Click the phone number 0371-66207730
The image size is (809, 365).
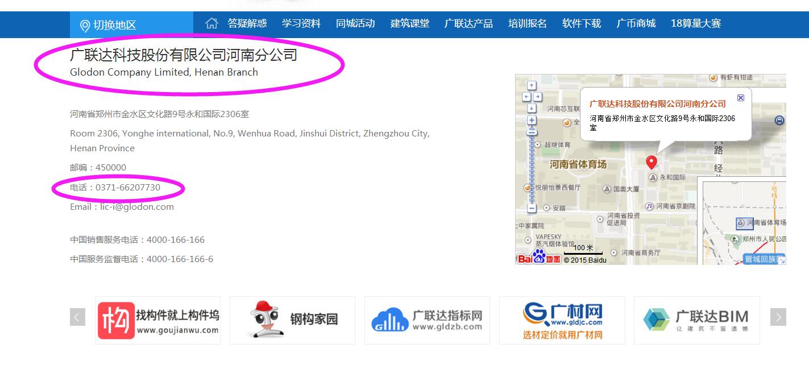coord(128,188)
